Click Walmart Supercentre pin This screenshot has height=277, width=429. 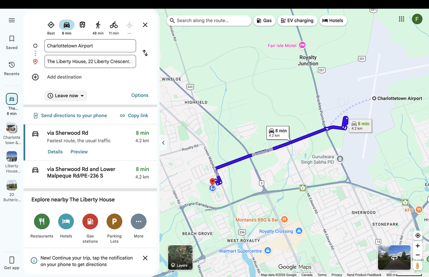click(268, 250)
